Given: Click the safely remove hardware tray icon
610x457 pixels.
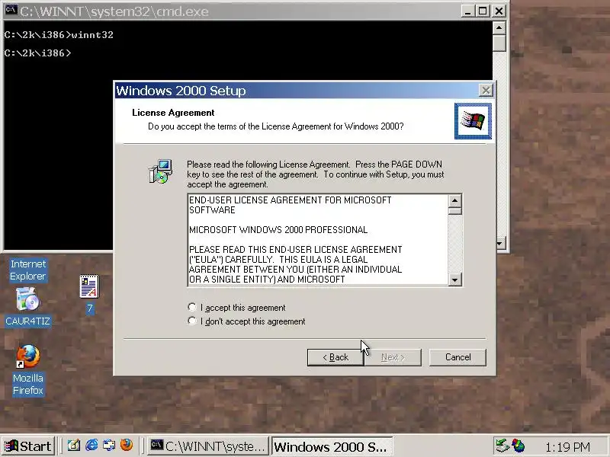Looking at the screenshot, I should pos(502,446).
